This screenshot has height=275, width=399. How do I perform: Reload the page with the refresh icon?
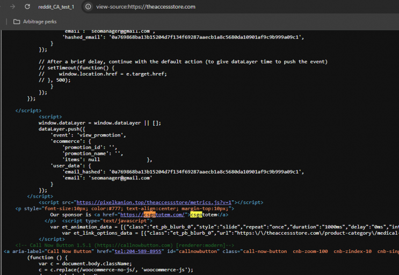tap(27, 6)
